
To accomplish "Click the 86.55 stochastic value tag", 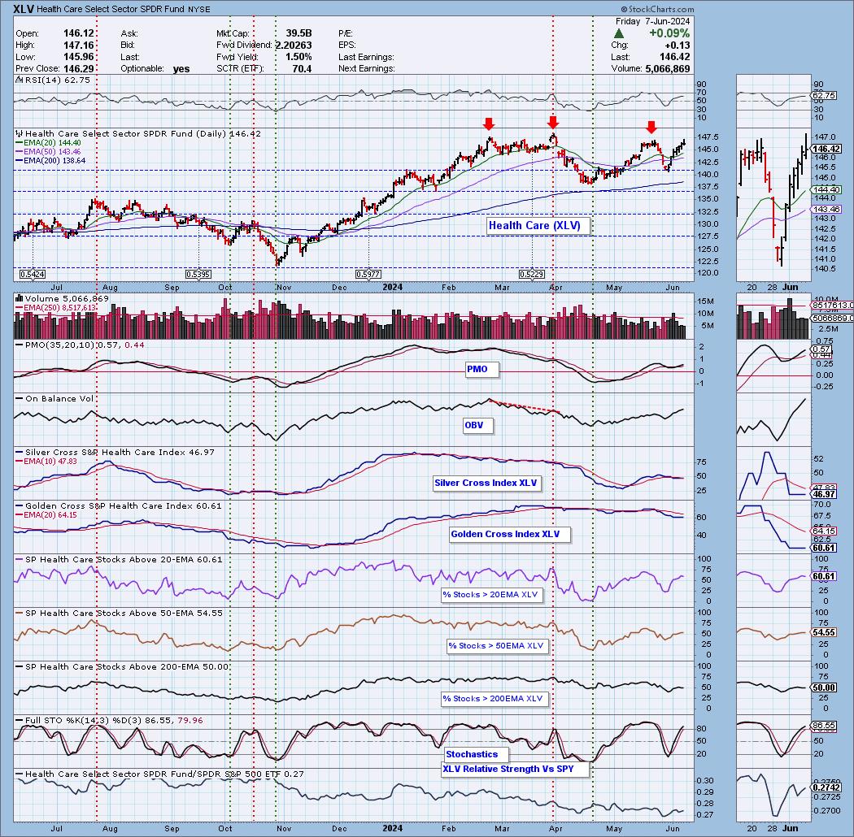I will (x=823, y=726).
